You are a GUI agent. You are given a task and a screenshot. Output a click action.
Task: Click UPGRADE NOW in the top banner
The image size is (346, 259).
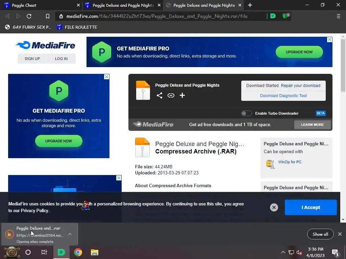pos(299,52)
